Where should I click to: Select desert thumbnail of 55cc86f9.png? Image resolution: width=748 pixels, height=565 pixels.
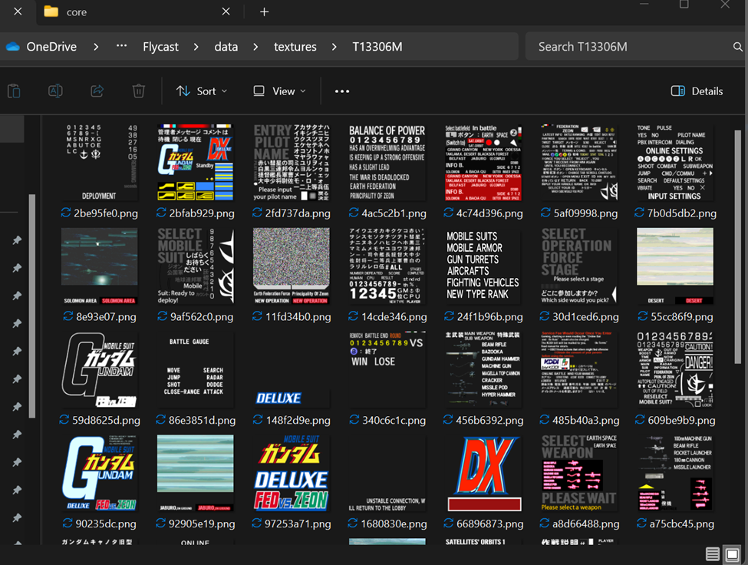[x=675, y=266]
